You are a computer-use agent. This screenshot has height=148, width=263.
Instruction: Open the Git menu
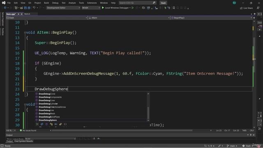click(30, 3)
